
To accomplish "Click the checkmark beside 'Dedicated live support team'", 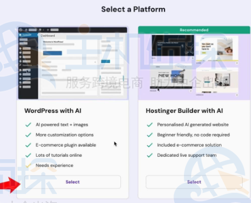I will click(149, 155).
